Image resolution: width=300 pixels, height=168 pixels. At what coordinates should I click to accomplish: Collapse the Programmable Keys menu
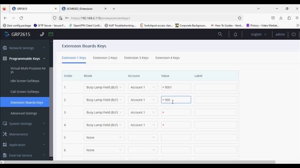(24, 58)
